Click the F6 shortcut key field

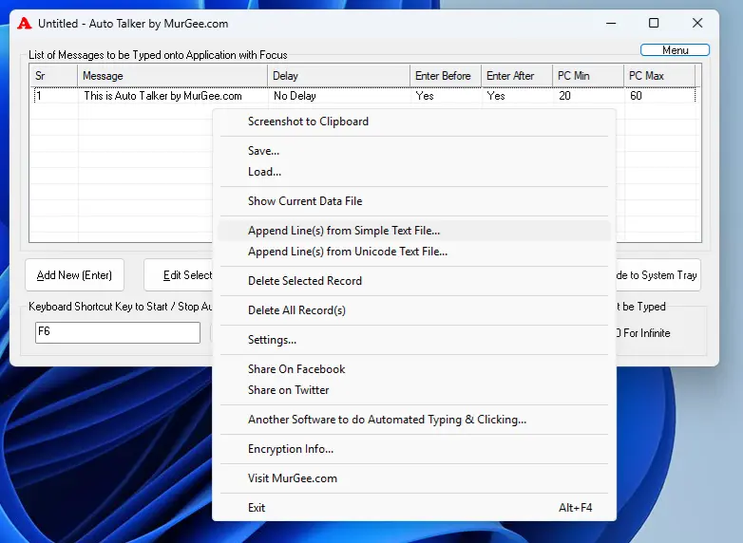(118, 332)
